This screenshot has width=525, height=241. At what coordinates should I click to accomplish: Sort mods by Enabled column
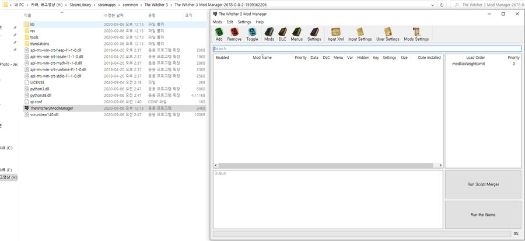point(222,58)
